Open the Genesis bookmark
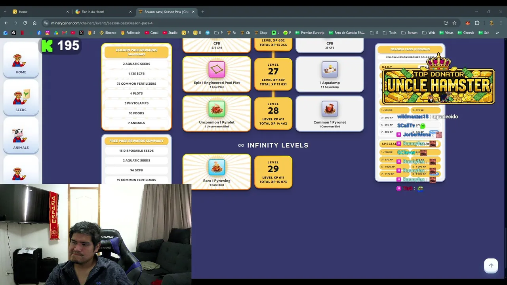The width and height of the screenshot is (507, 285). [x=466, y=32]
